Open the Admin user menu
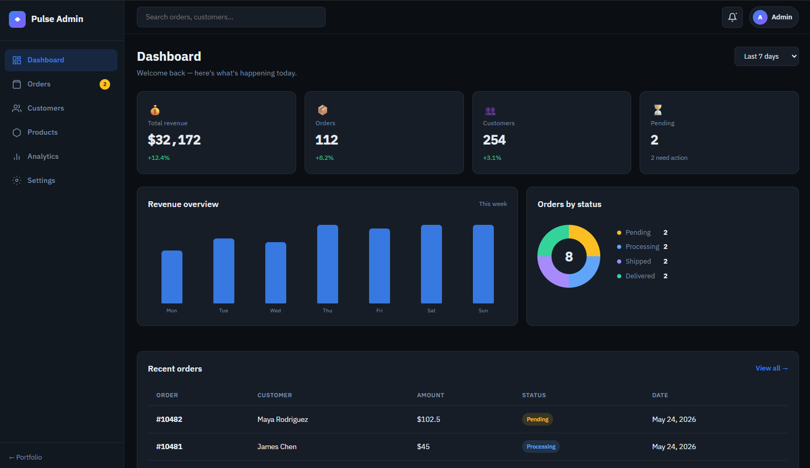Image resolution: width=810 pixels, height=468 pixels. pyautogui.click(x=774, y=17)
